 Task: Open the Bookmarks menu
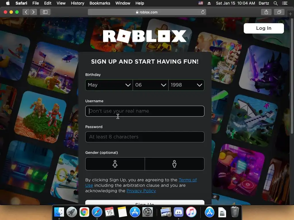tap(100, 3)
